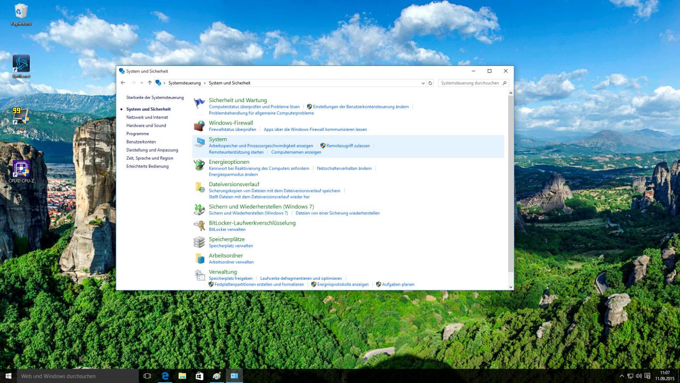Viewport: 680px width, 383px height.
Task: Click the Windows-Firewall brick wall icon
Action: click(199, 126)
